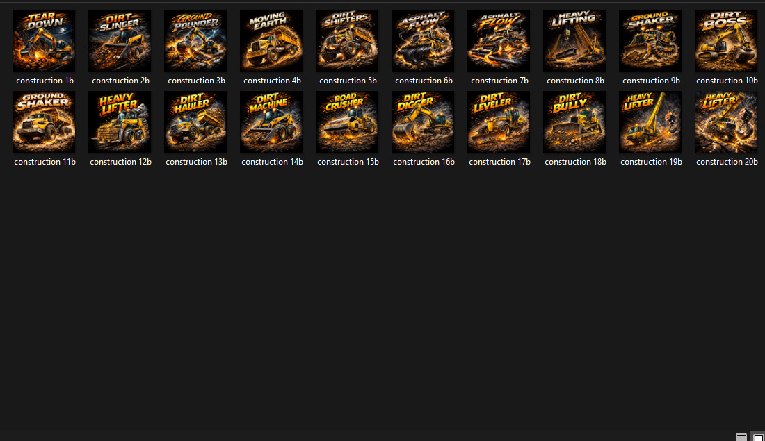Select Dirt Slinger image construction 2b
765x441 pixels.
point(120,41)
